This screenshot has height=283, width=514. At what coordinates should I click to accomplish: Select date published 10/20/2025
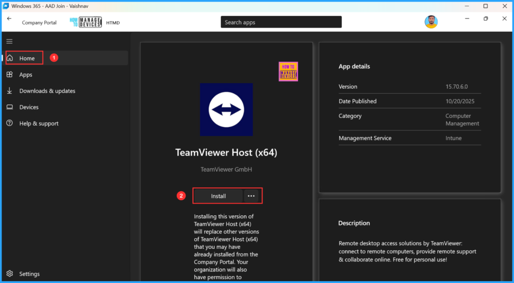click(460, 101)
